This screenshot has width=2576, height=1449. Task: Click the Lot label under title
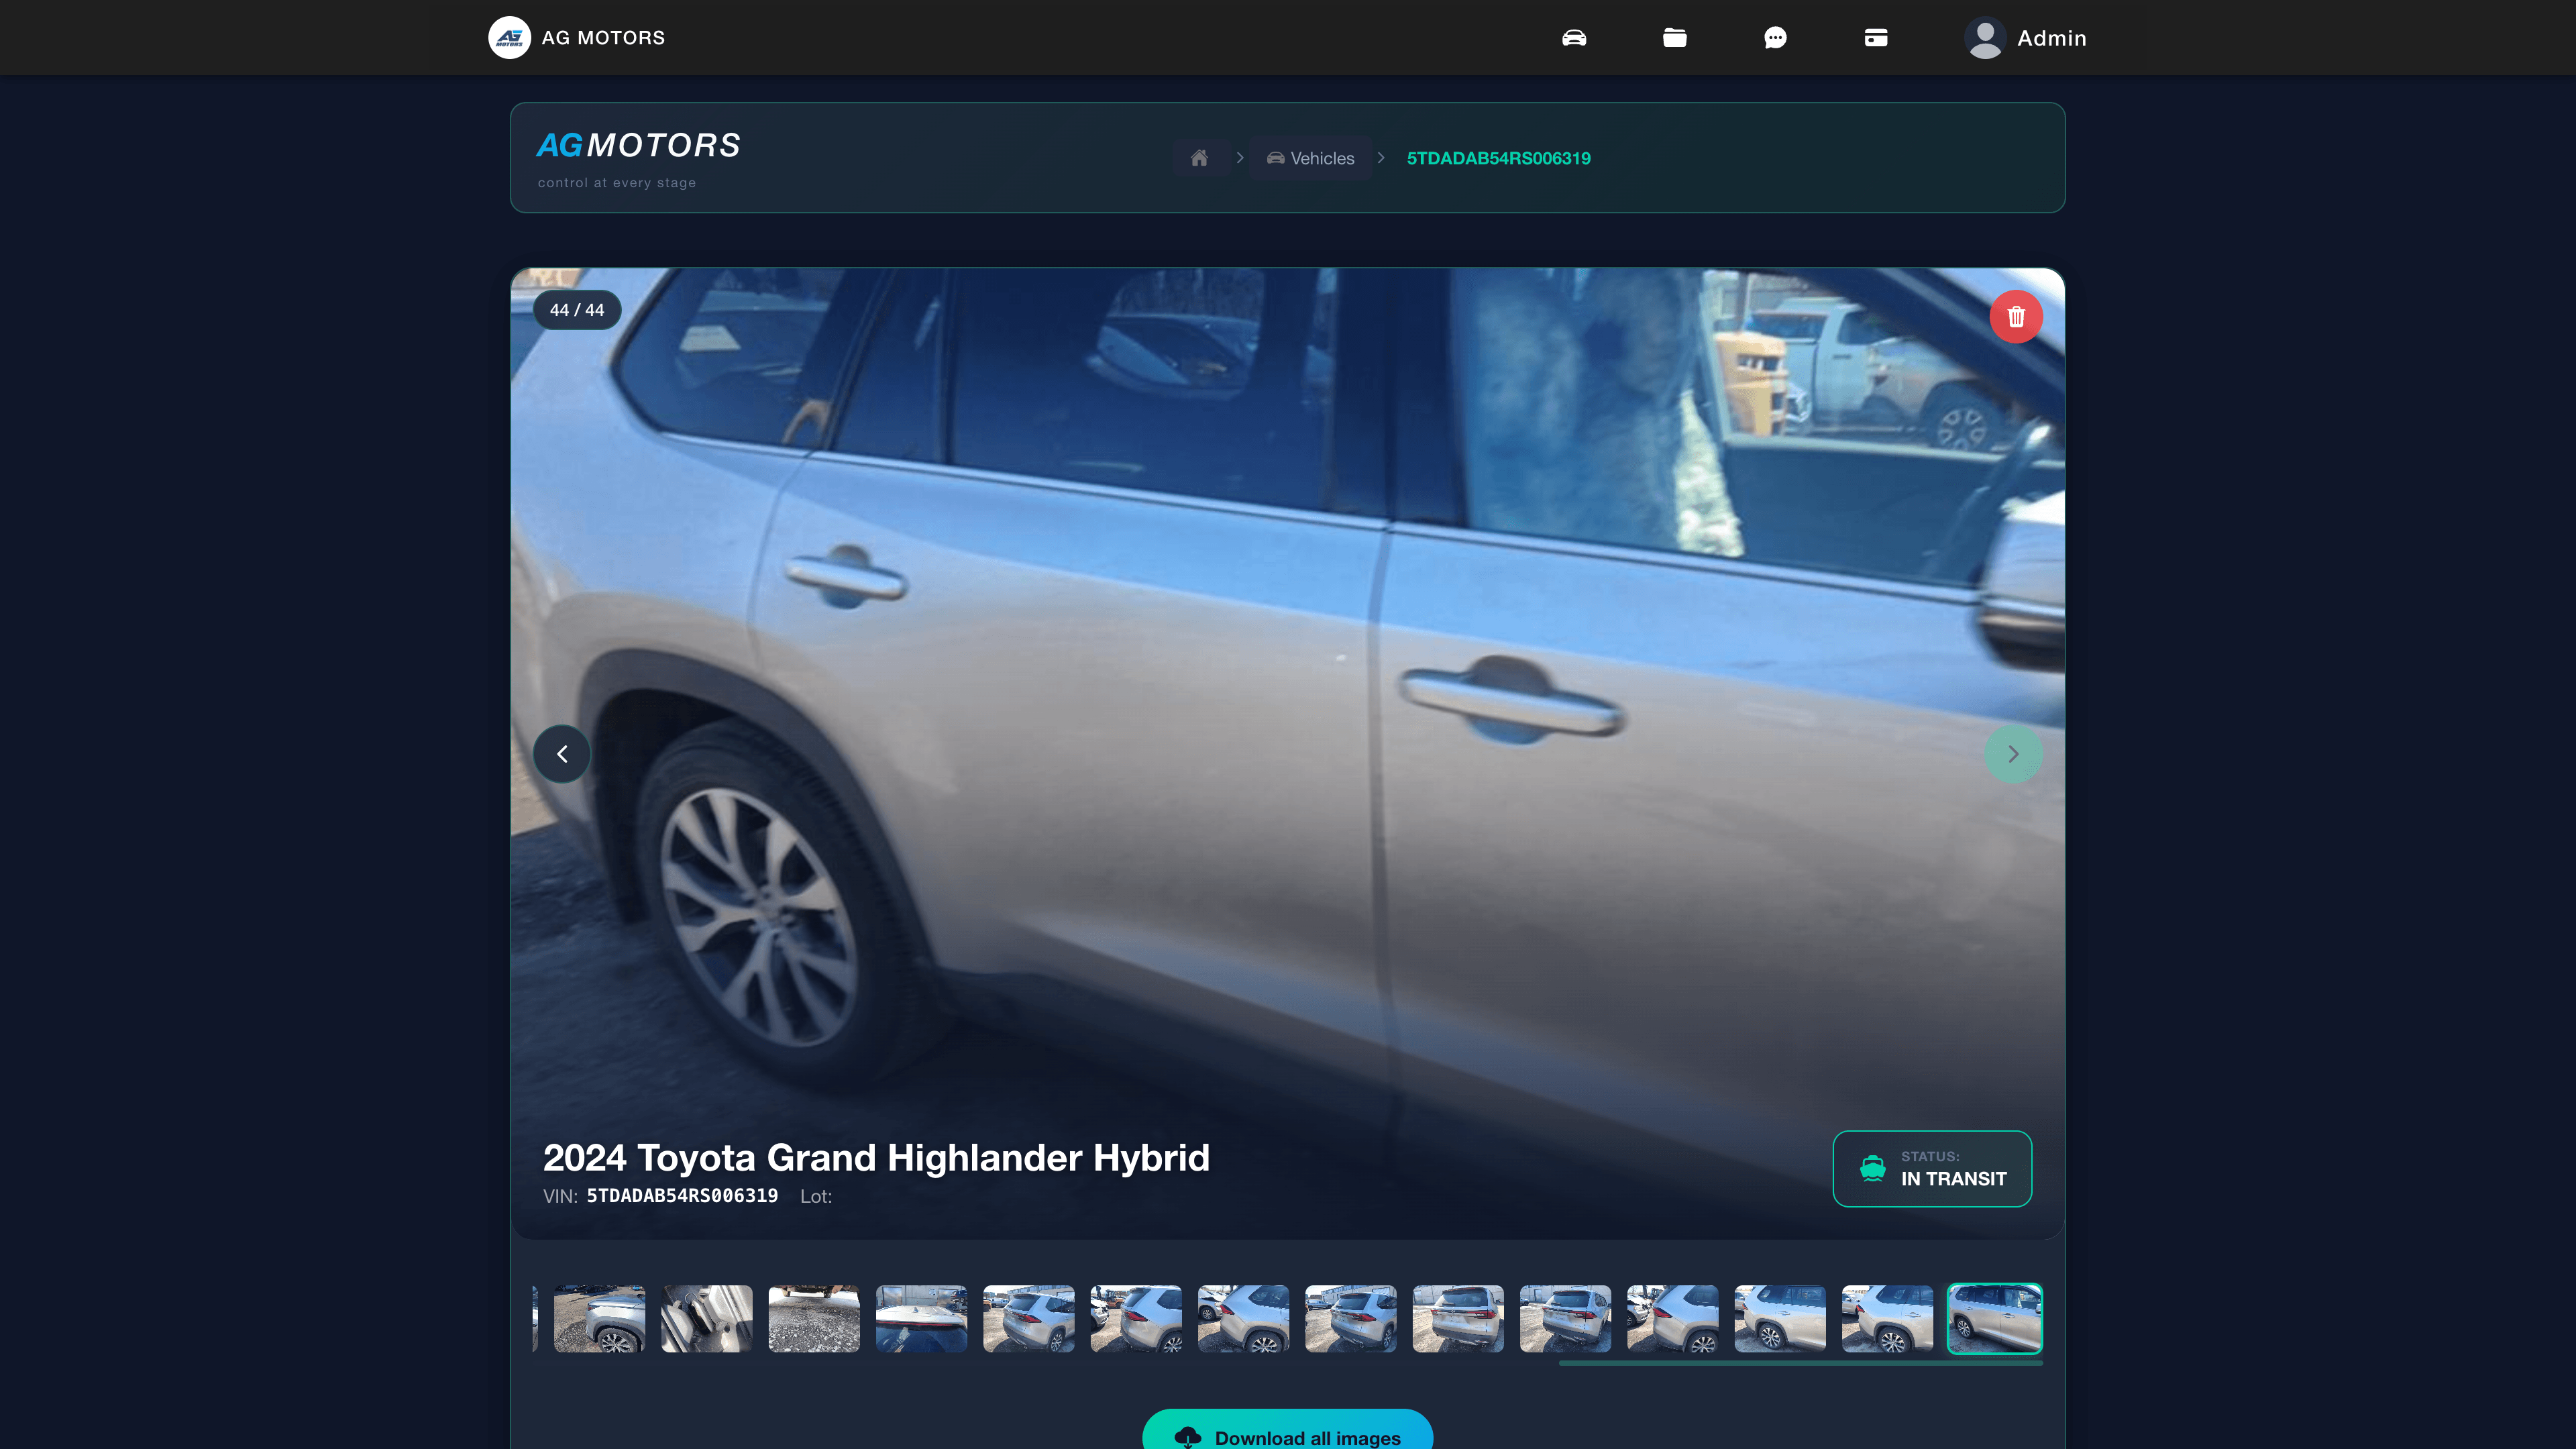tap(816, 1196)
